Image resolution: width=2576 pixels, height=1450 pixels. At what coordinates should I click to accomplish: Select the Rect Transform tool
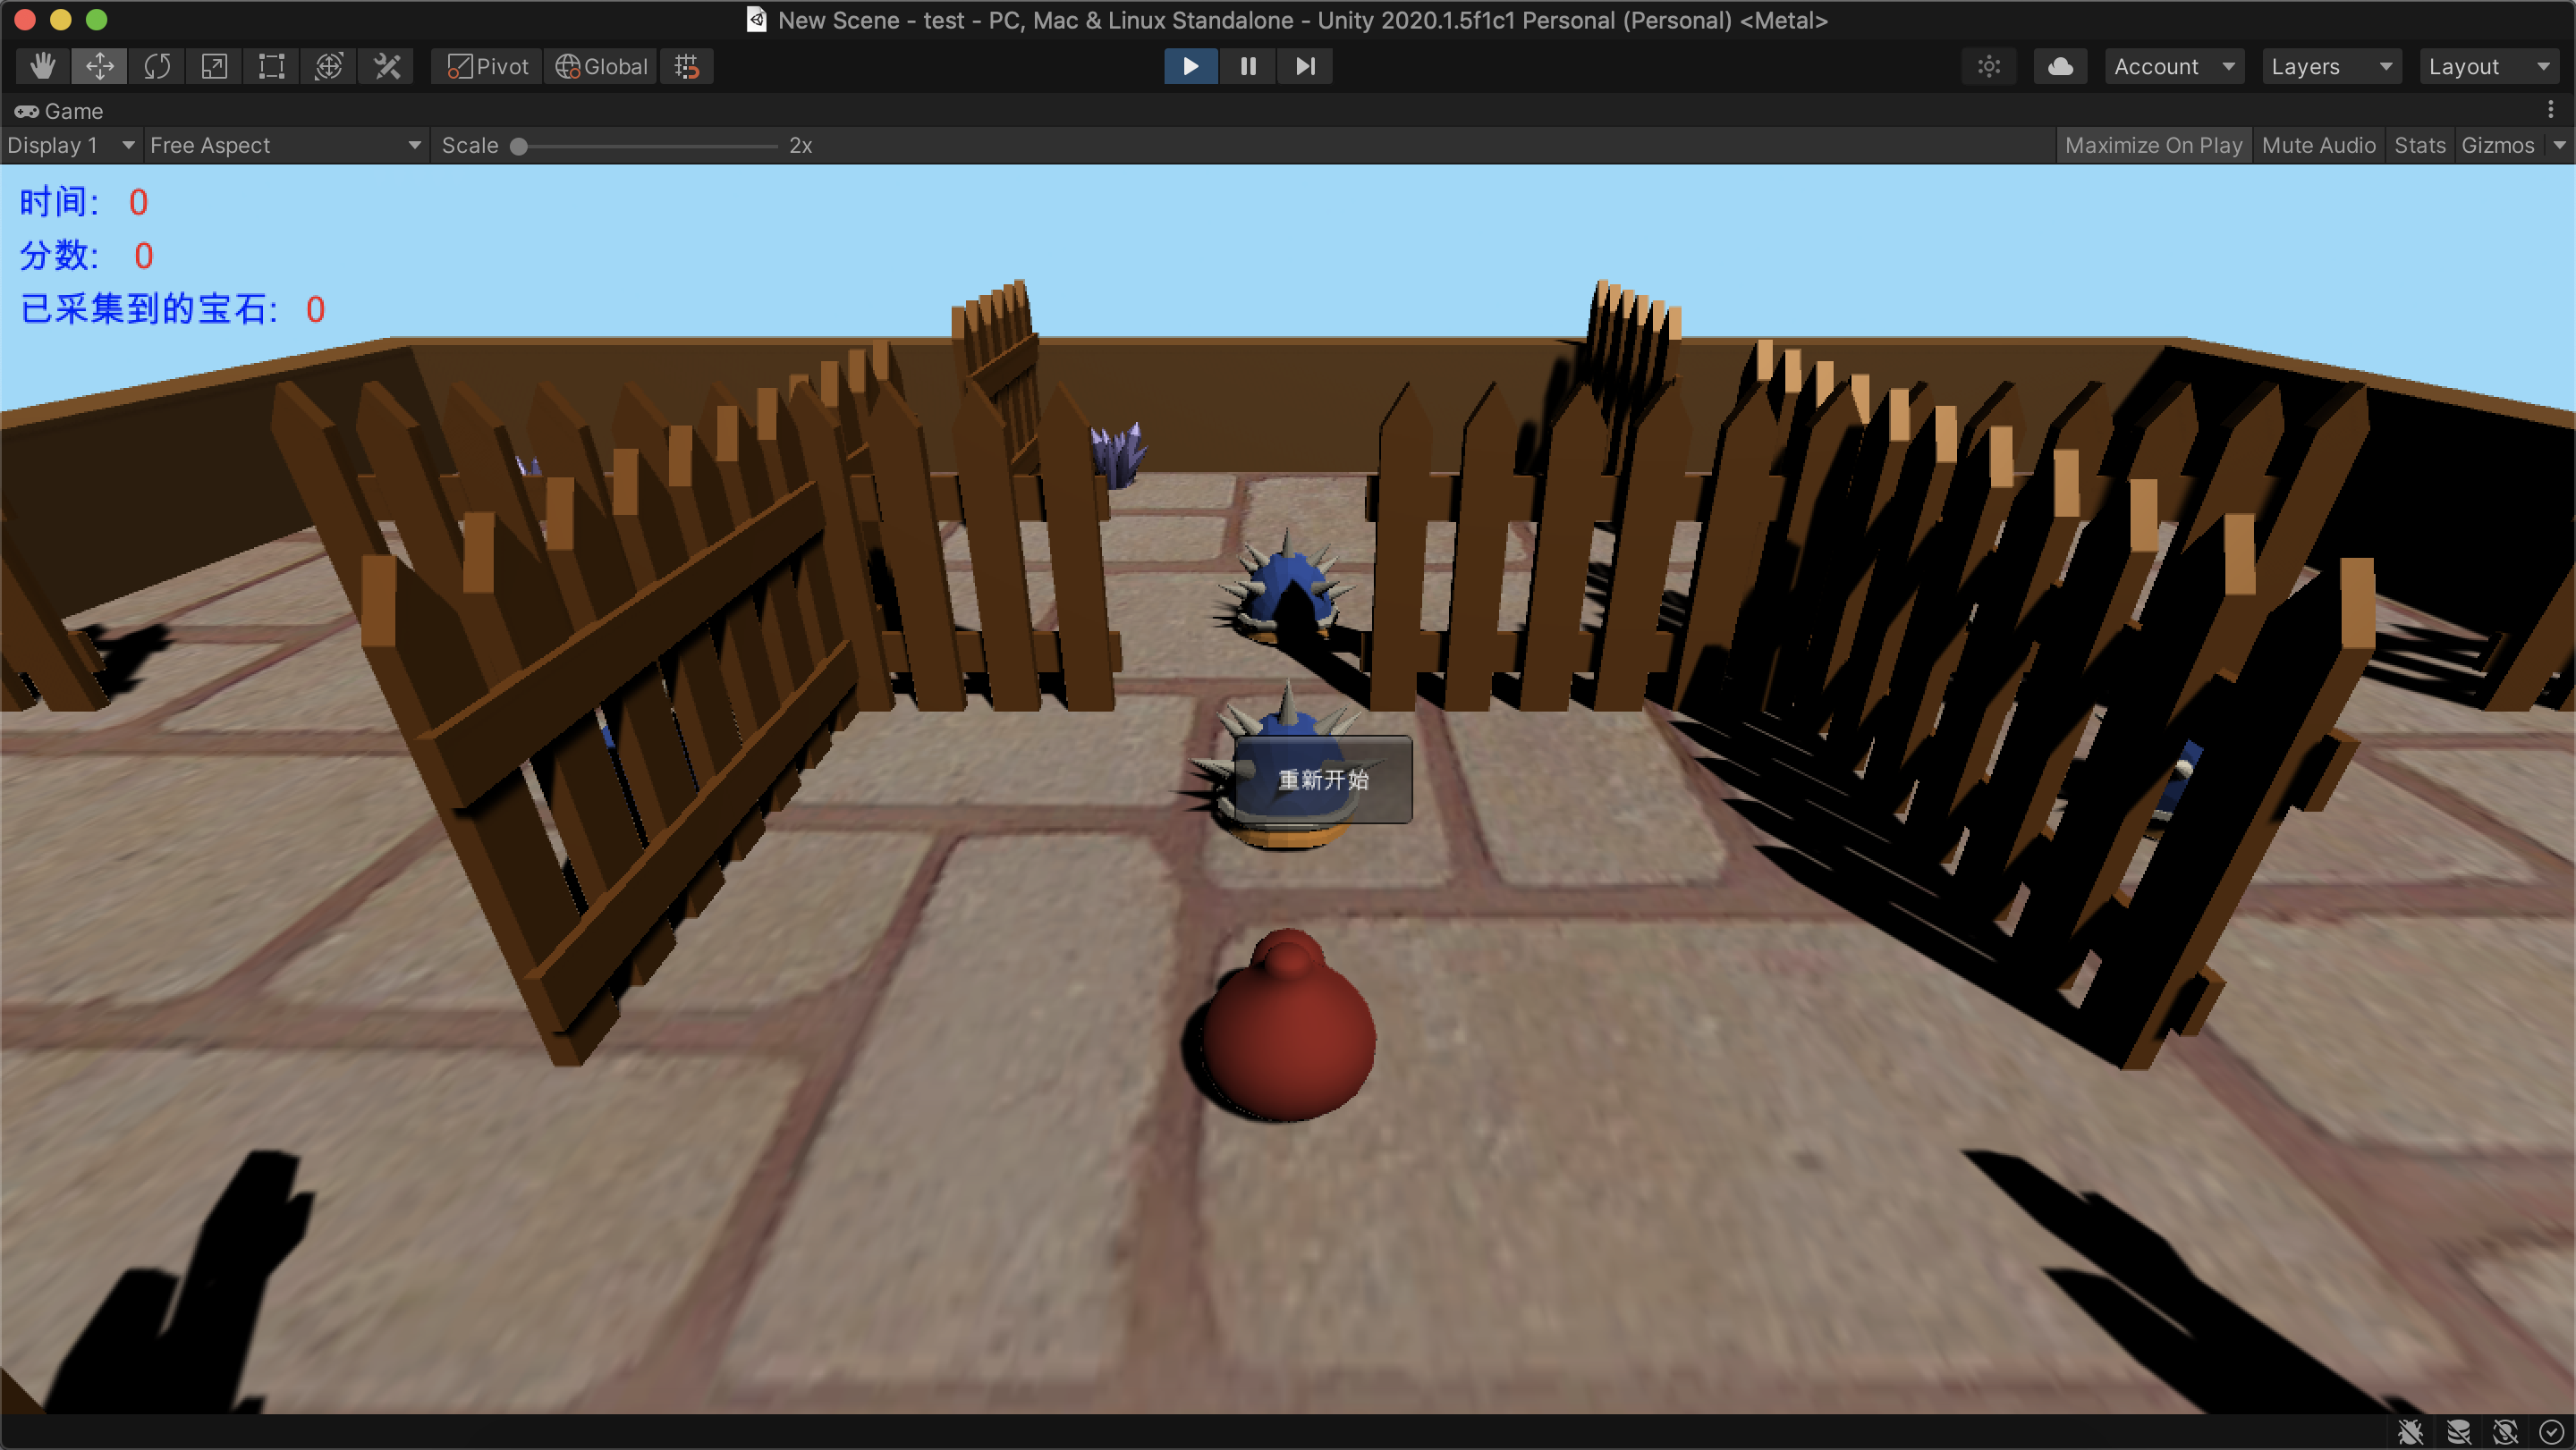[271, 66]
